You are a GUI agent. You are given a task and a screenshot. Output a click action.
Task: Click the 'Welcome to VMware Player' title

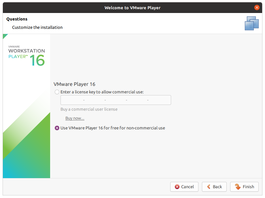(132, 8)
